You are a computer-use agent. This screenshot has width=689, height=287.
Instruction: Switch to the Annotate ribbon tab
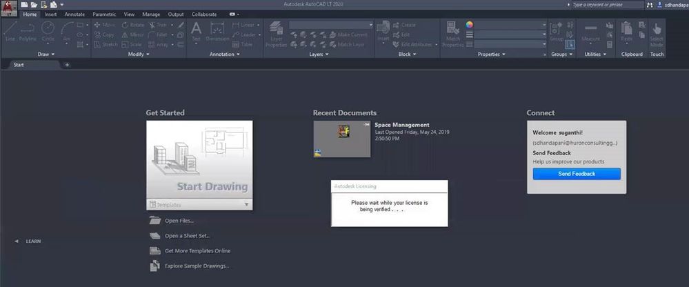click(74, 14)
